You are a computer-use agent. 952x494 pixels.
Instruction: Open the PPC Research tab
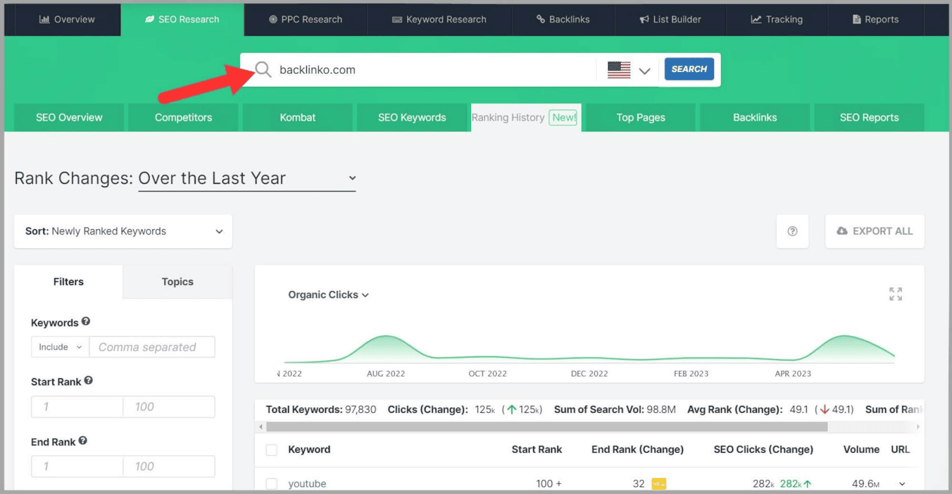click(305, 19)
